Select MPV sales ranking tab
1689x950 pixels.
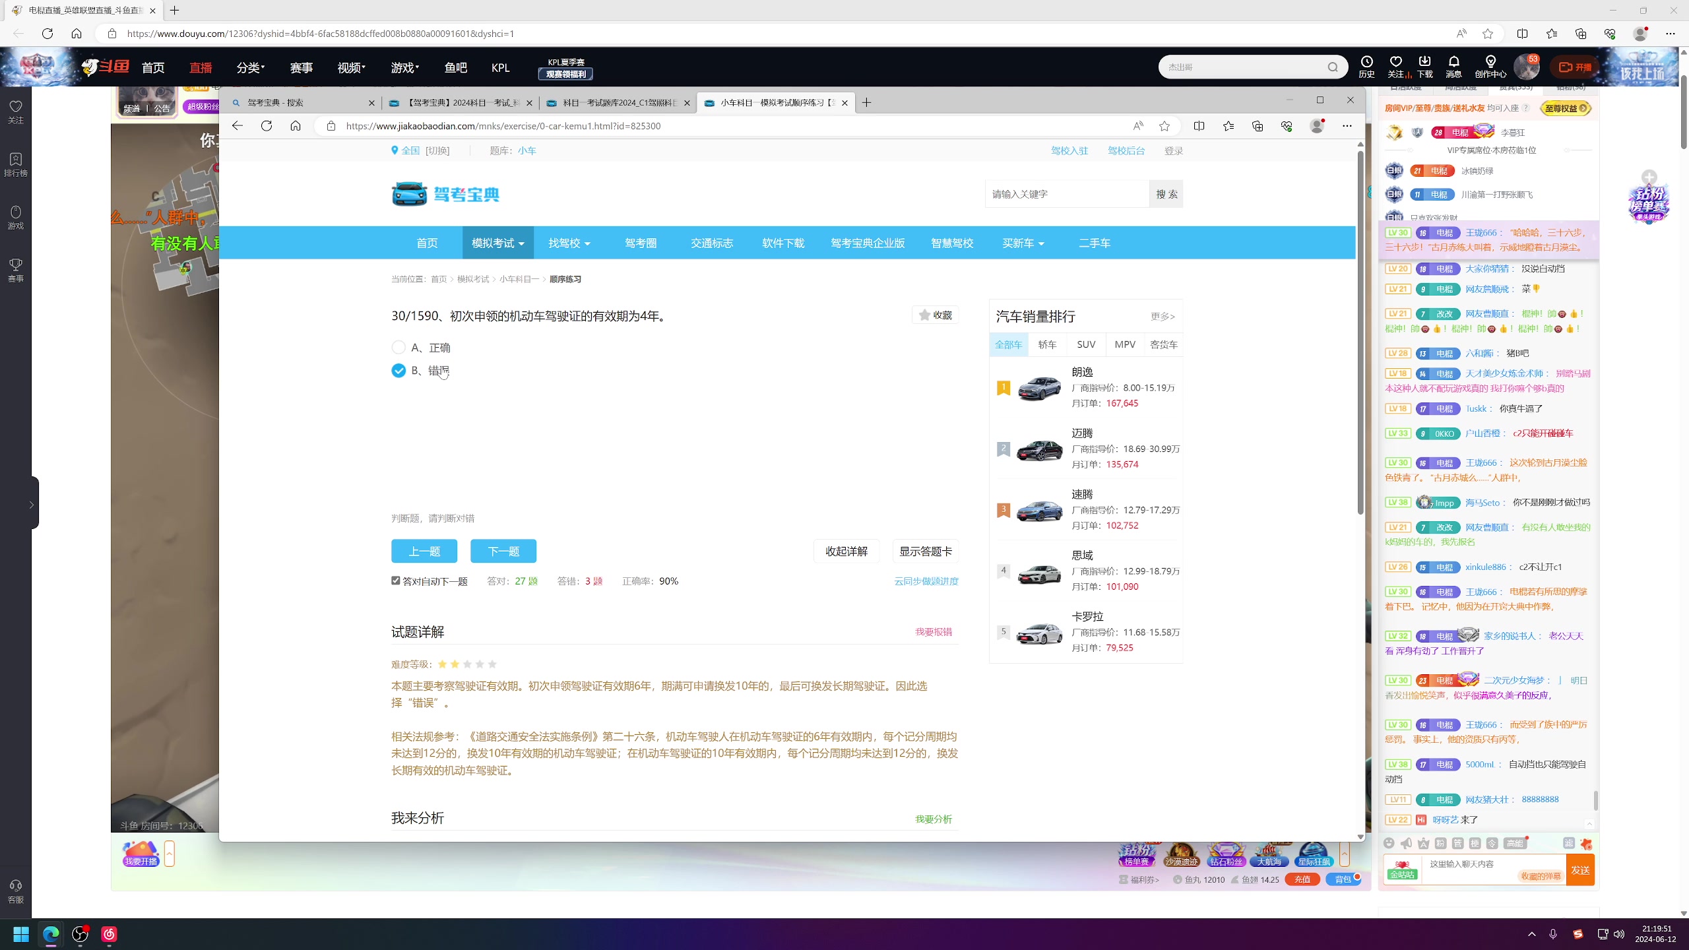[1125, 344]
